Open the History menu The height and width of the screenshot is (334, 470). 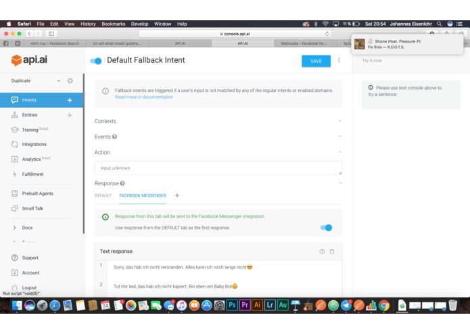(x=88, y=24)
